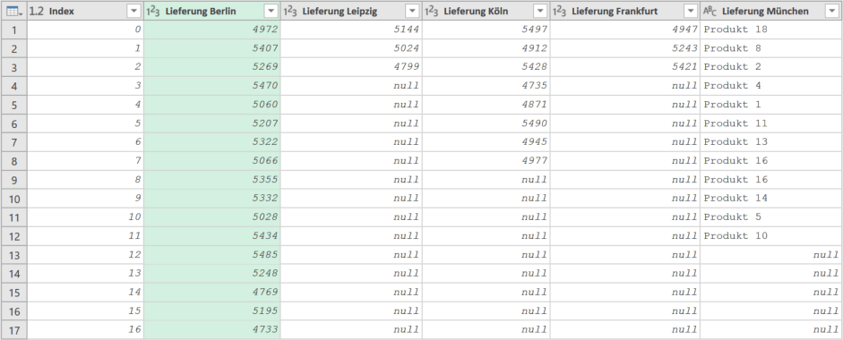Viewport: 843px width, 340px height.
Task: Select row number 17 header
Action: (14, 330)
